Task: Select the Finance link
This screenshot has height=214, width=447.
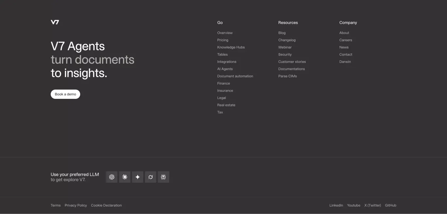Action: click(223, 83)
